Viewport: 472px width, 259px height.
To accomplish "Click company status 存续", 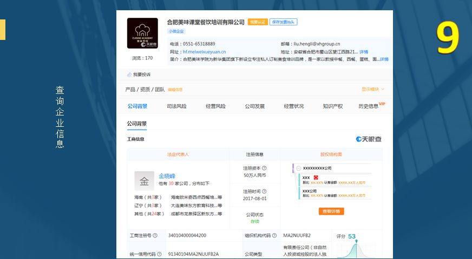I will (254, 221).
